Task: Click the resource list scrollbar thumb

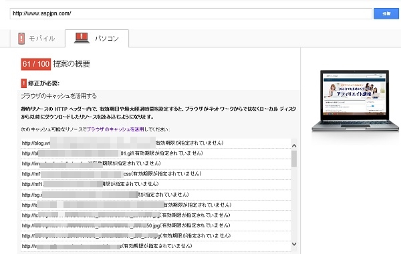Action: point(294,159)
